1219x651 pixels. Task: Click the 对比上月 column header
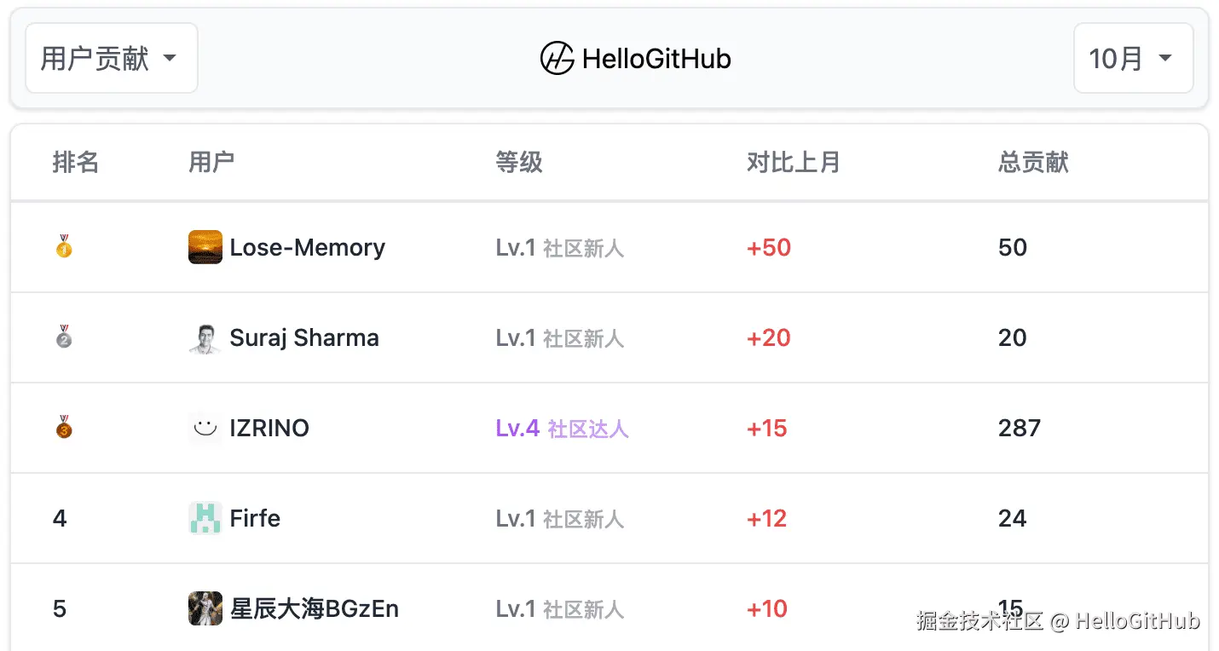coord(793,162)
